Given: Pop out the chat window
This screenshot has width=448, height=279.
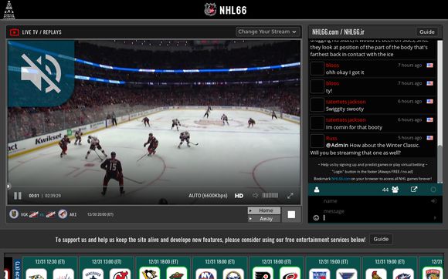Looking at the screenshot, I should tap(414, 190).
